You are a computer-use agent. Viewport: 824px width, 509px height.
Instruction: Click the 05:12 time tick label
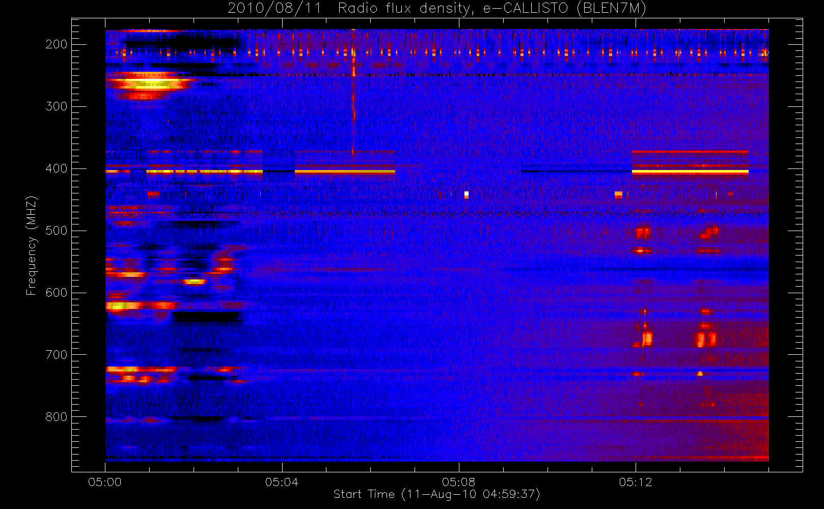[636, 482]
